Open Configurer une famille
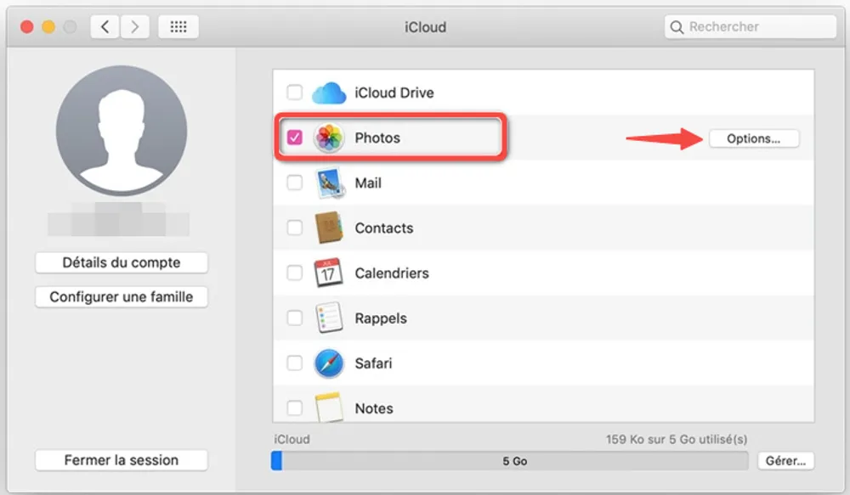 coord(122,297)
